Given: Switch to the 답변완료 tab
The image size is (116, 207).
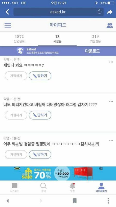Looking at the screenshot, I should (x=19, y=39).
